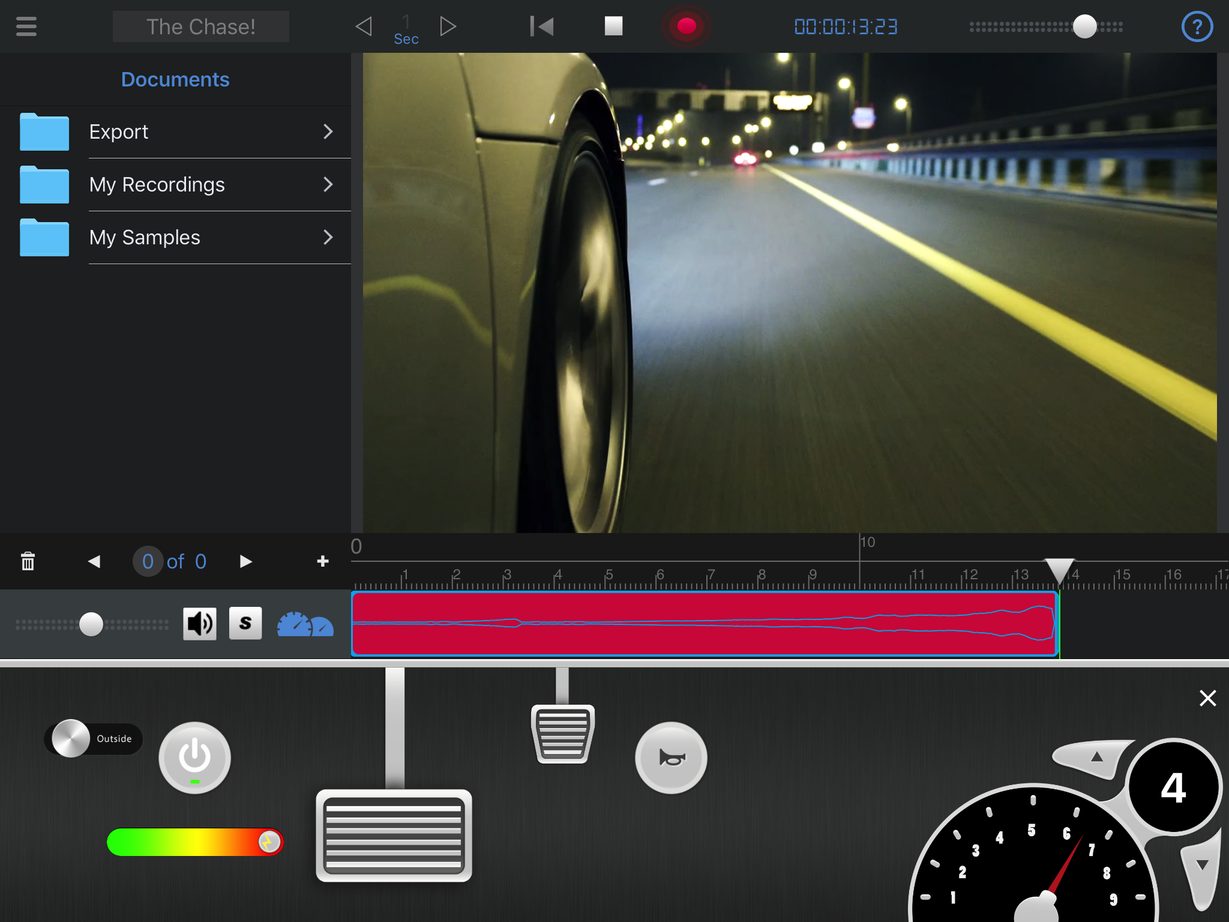Image resolution: width=1229 pixels, height=922 pixels.
Task: Toggle the Outside perspective switch
Action: (93, 738)
